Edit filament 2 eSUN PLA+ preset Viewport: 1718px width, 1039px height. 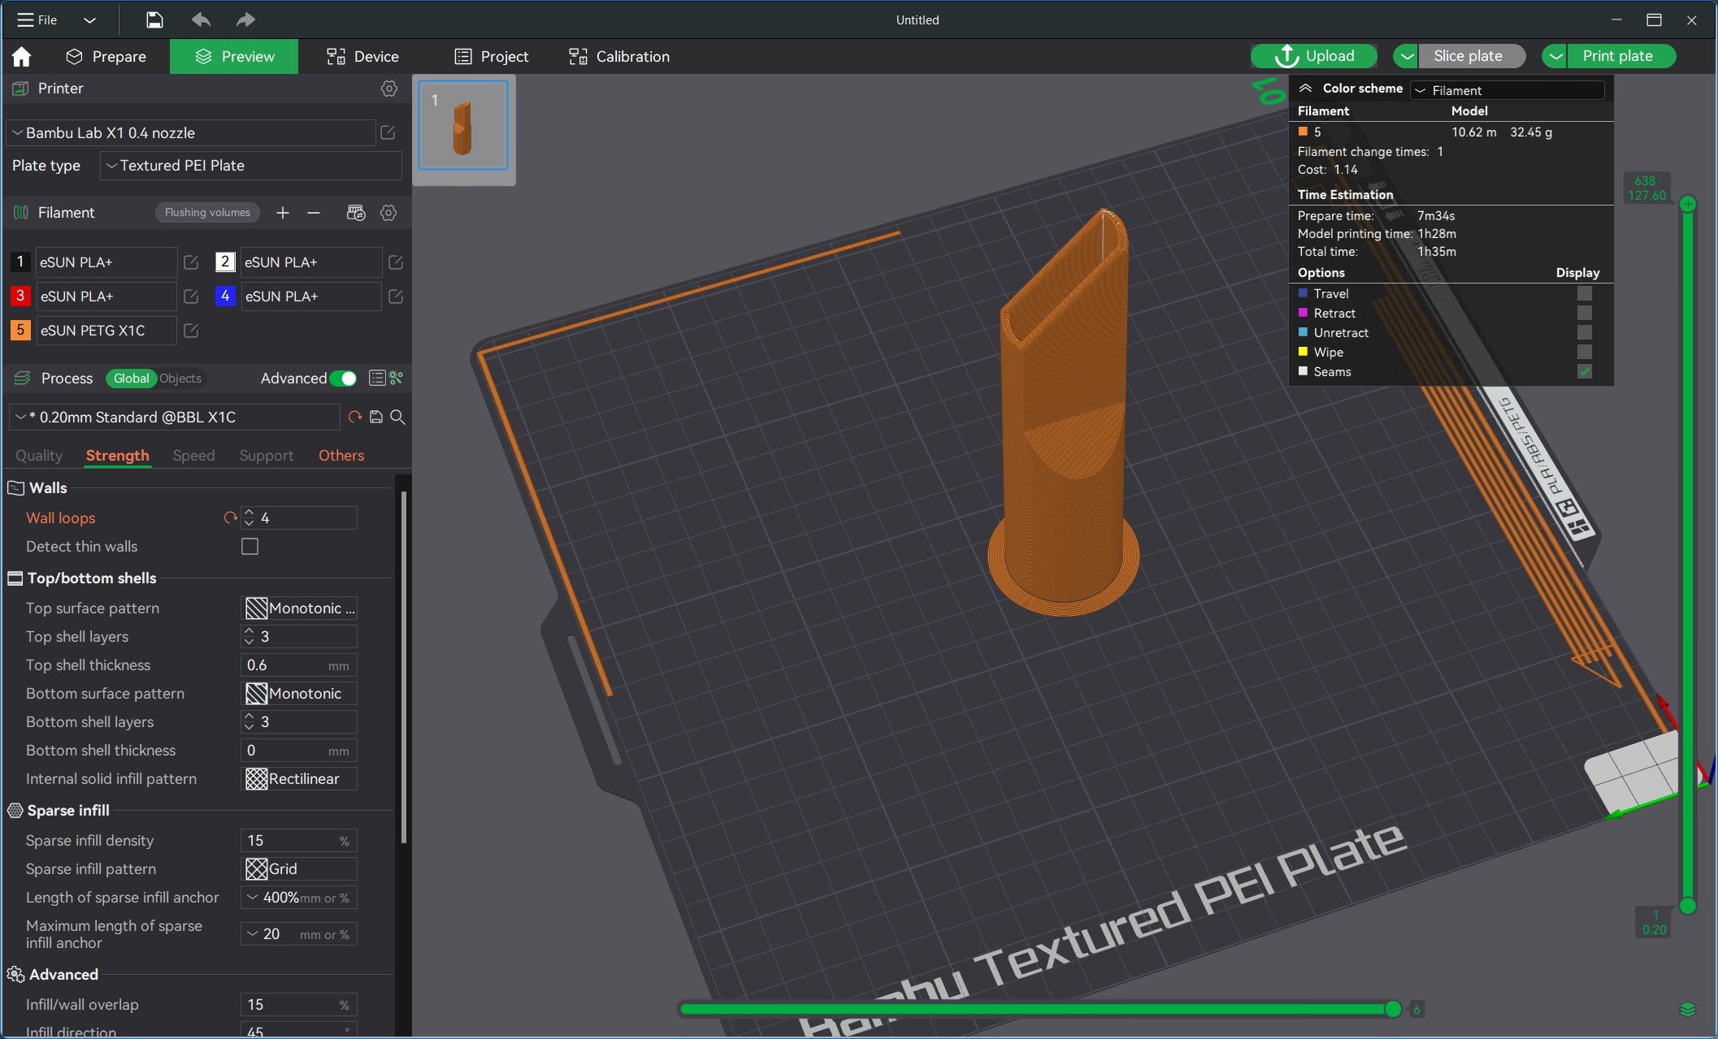click(396, 262)
